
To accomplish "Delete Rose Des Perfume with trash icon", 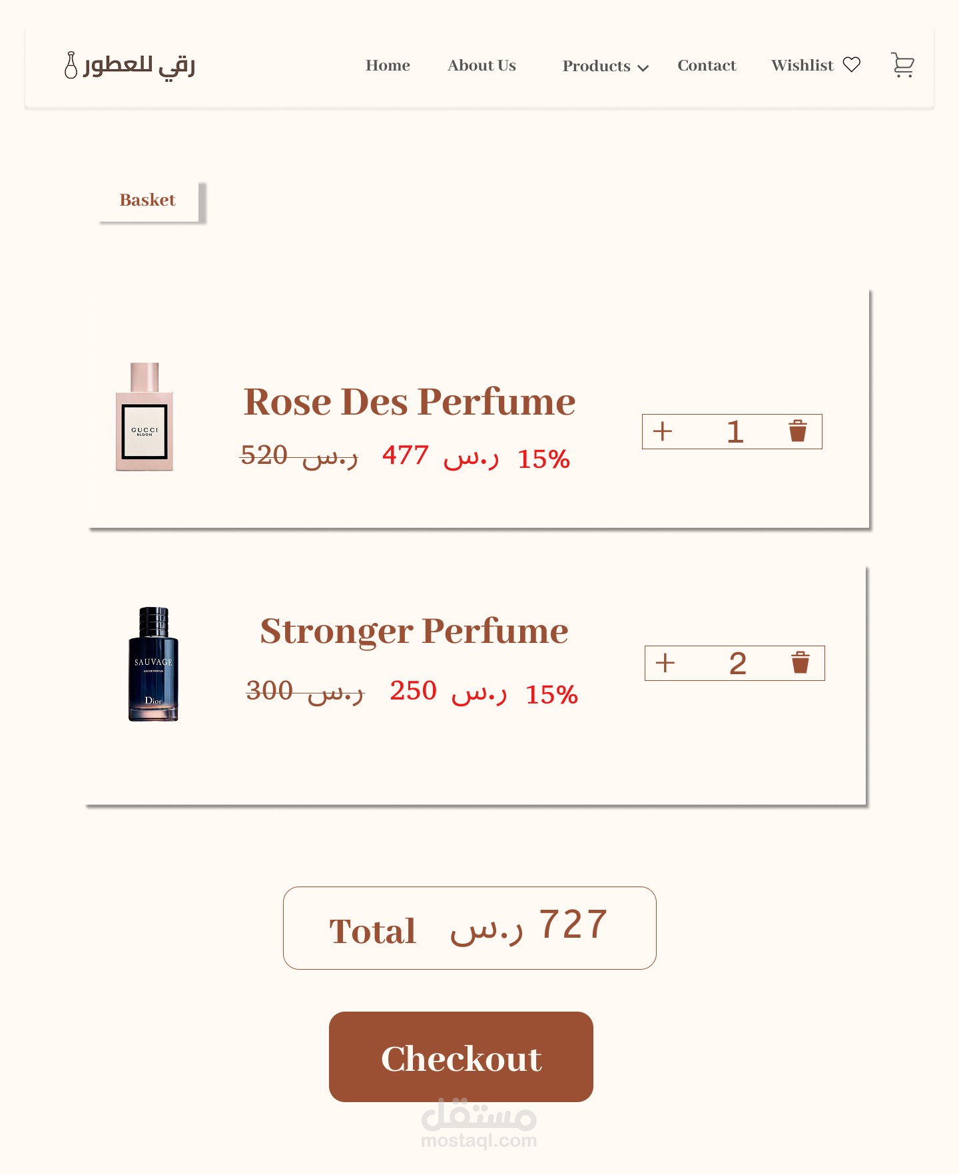I will [x=798, y=431].
